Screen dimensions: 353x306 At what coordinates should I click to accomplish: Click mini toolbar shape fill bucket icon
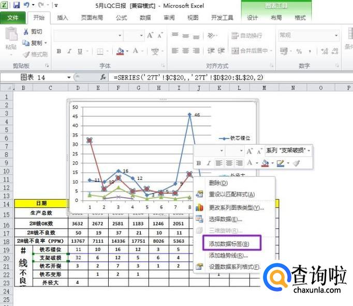point(265,163)
